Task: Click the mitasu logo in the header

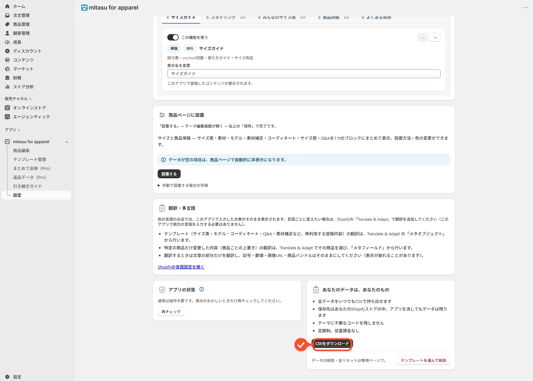Action: [84, 8]
